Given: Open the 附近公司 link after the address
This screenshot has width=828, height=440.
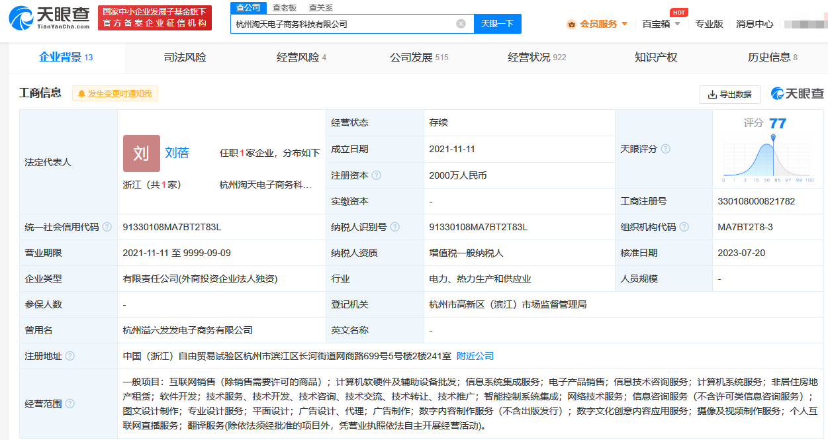Looking at the screenshot, I should point(475,356).
